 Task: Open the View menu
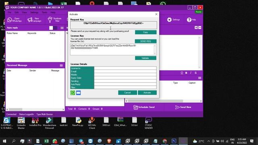coord(24,12)
